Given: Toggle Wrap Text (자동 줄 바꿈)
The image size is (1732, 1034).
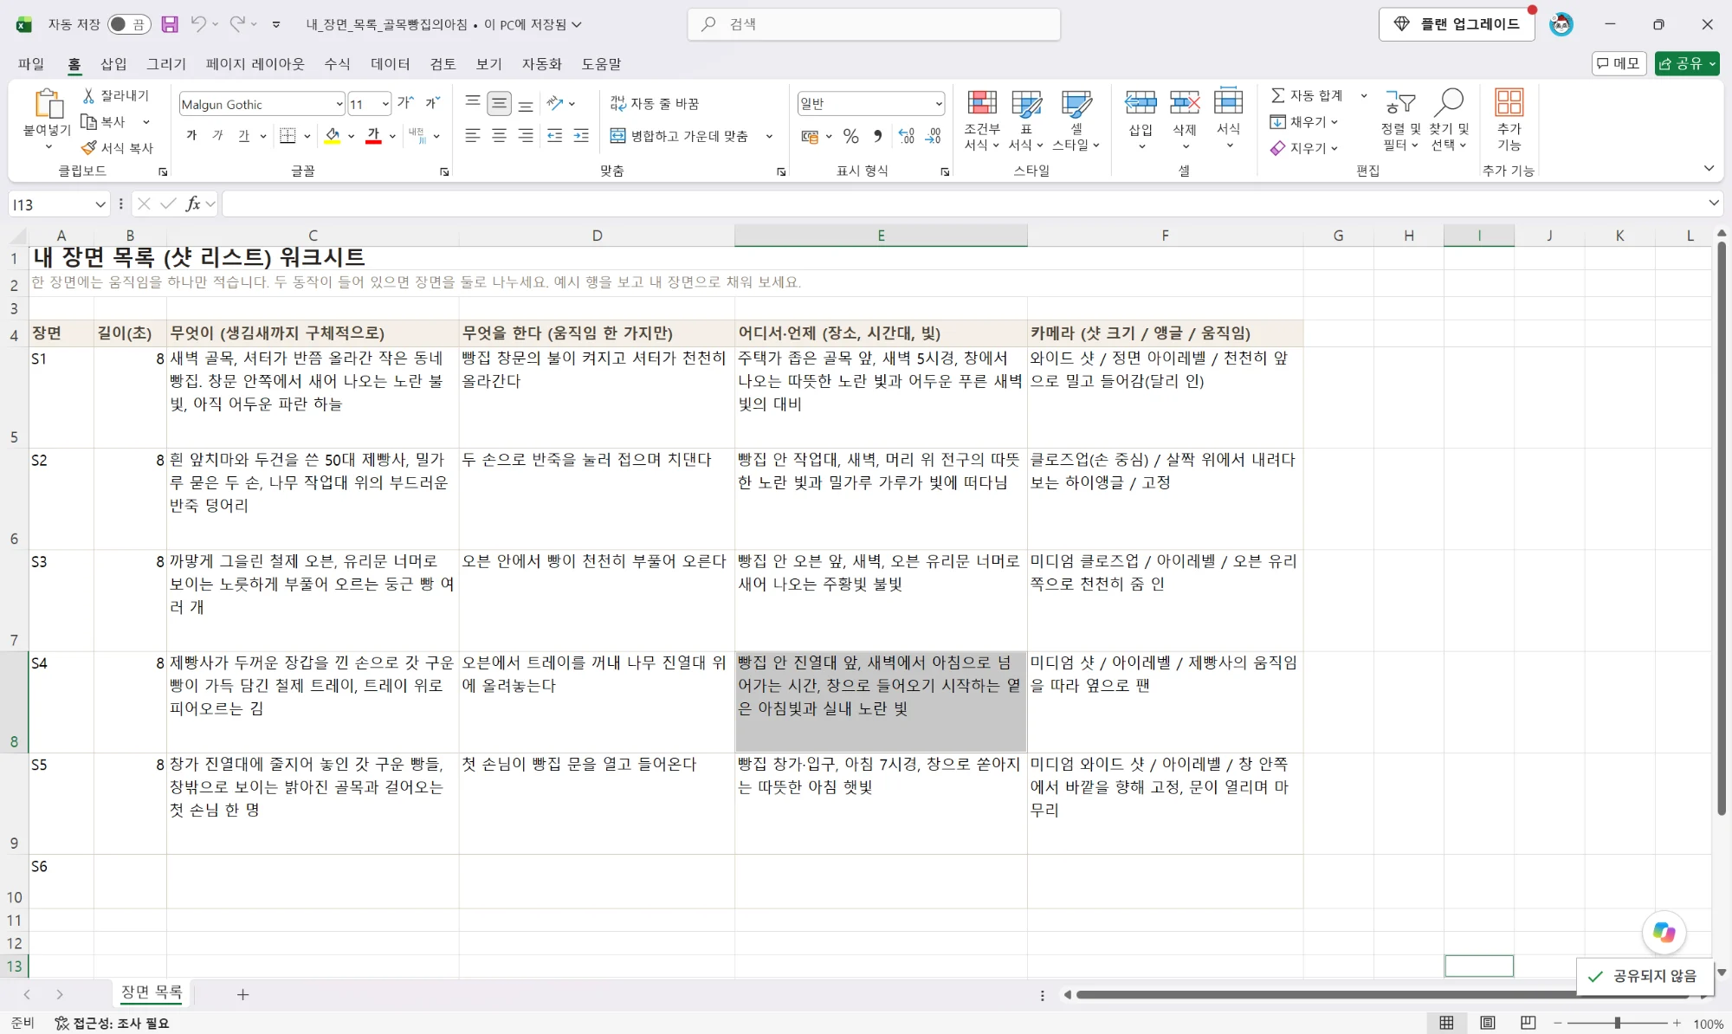Looking at the screenshot, I should [655, 103].
